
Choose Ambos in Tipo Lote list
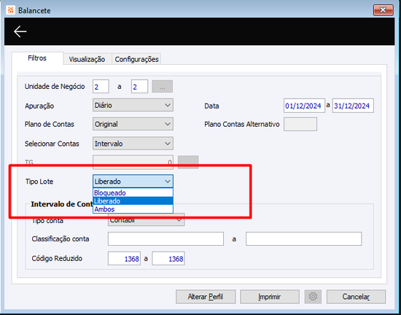[133, 209]
